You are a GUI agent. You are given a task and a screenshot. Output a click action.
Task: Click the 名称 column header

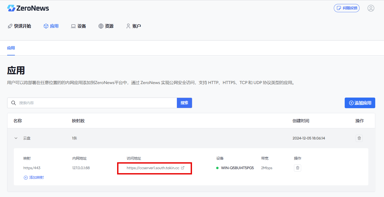[18, 121]
